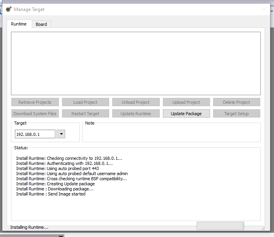Click the install progress bar
The height and width of the screenshot is (237, 274).
pos(220,226)
